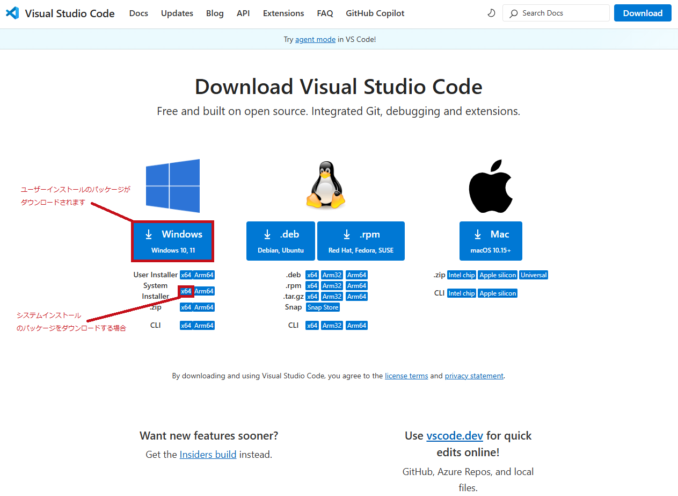678x496 pixels.
Task: Select Mac CLI Intel chip download
Action: (x=462, y=293)
